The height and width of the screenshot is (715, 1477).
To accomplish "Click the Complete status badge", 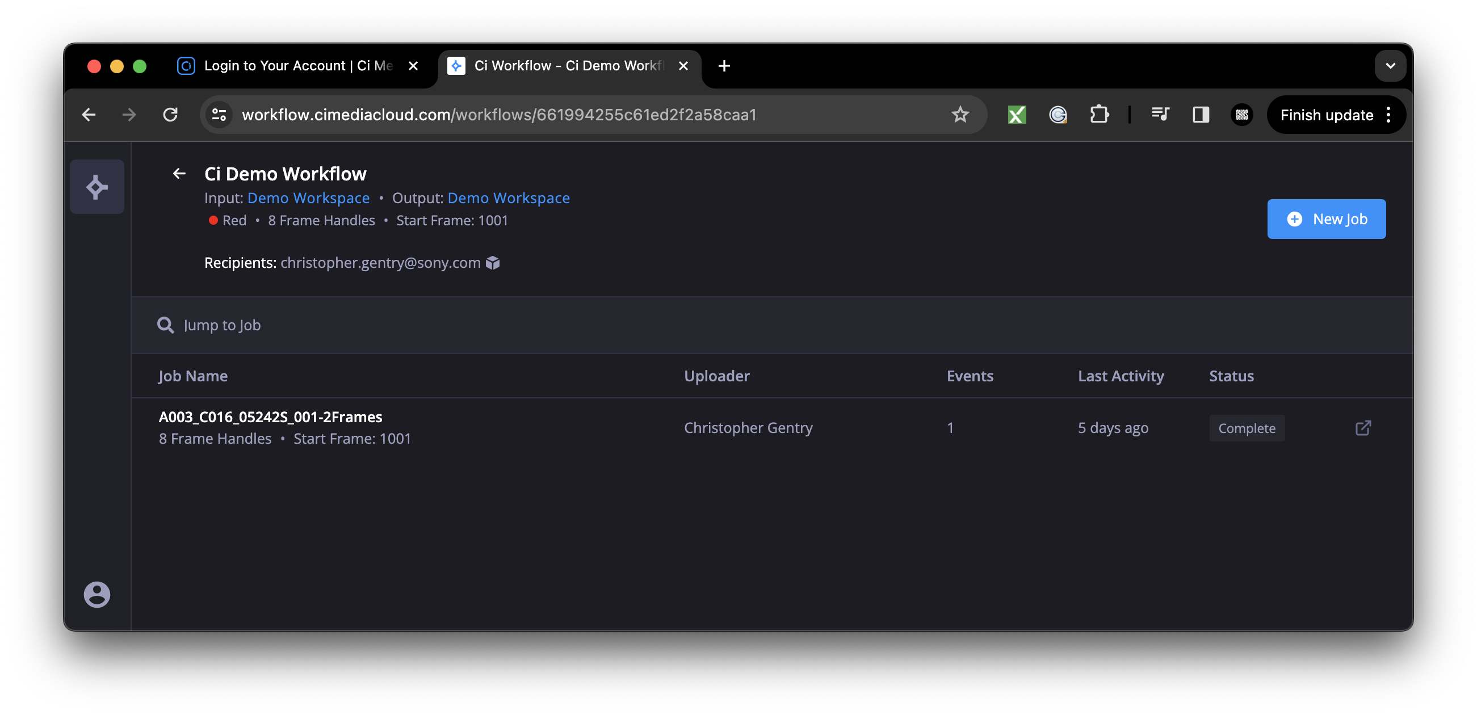I will [1247, 428].
